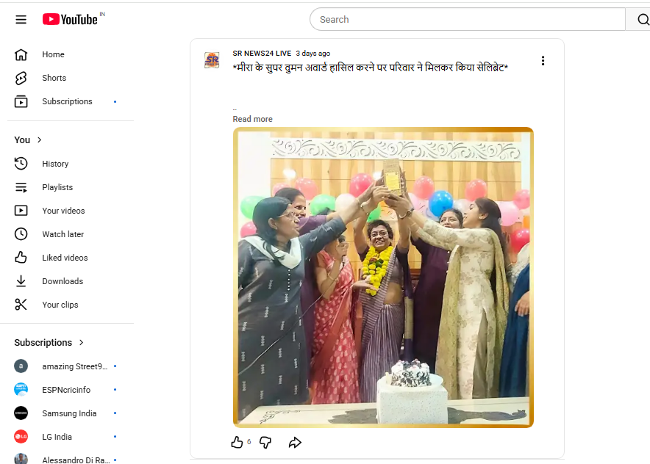650x464 pixels.
Task: Dislike the community post
Action: (265, 442)
